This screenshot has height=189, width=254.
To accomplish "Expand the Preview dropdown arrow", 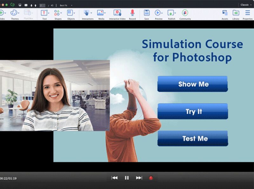I will [162, 13].
